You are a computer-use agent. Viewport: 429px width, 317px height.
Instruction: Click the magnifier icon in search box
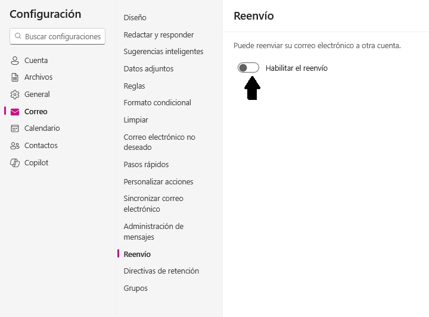18,36
